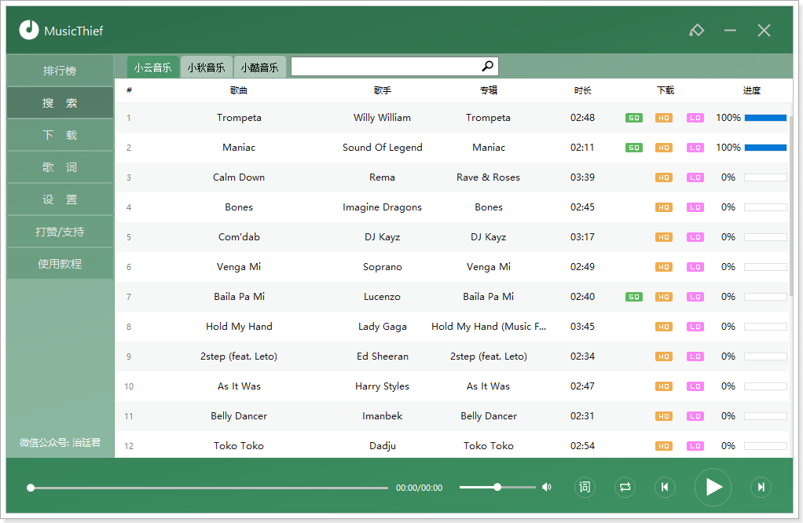Skip to the next track
The width and height of the screenshot is (803, 523).
(761, 487)
